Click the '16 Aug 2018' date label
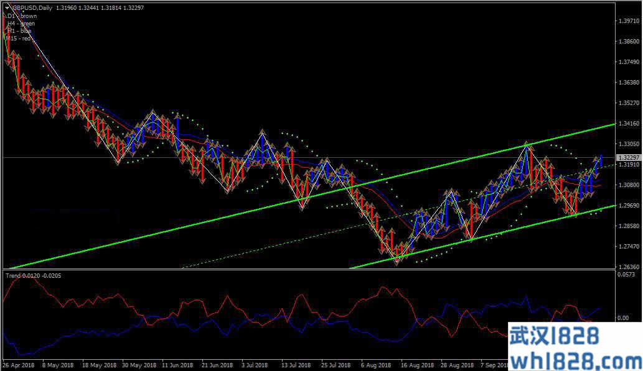643x371 pixels. (x=417, y=365)
